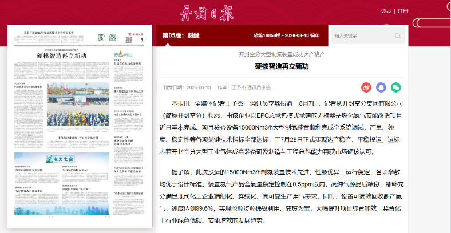451x233 pixels.
Task: Click the 电力之窗 banner on the page preview
Action: 62,158
